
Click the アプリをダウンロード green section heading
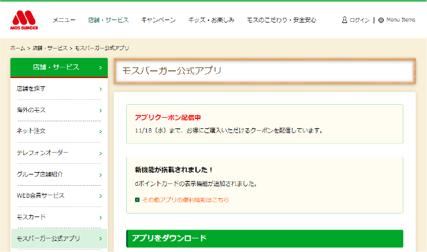pyautogui.click(x=265, y=238)
